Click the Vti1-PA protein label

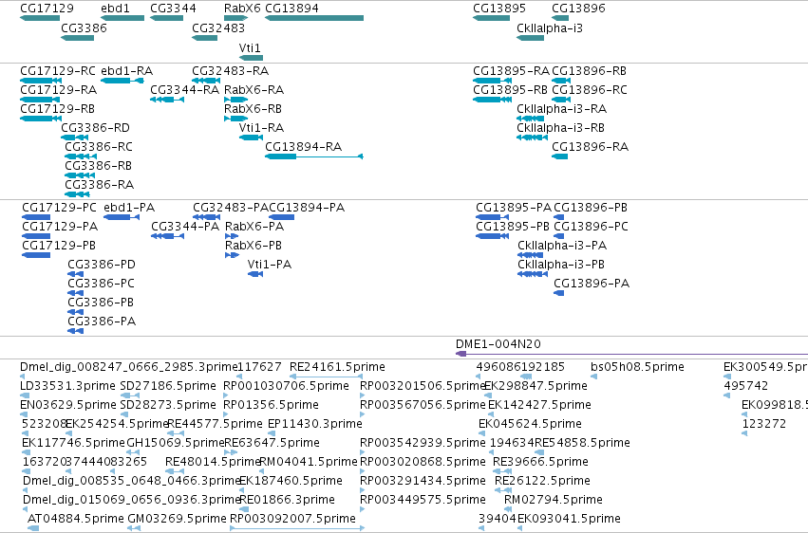click(x=270, y=264)
